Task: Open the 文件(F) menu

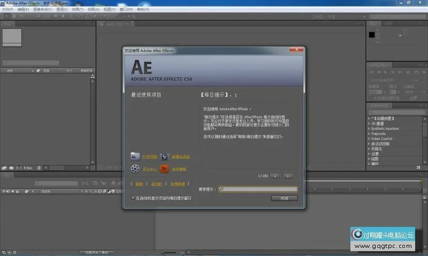Action: [7, 10]
